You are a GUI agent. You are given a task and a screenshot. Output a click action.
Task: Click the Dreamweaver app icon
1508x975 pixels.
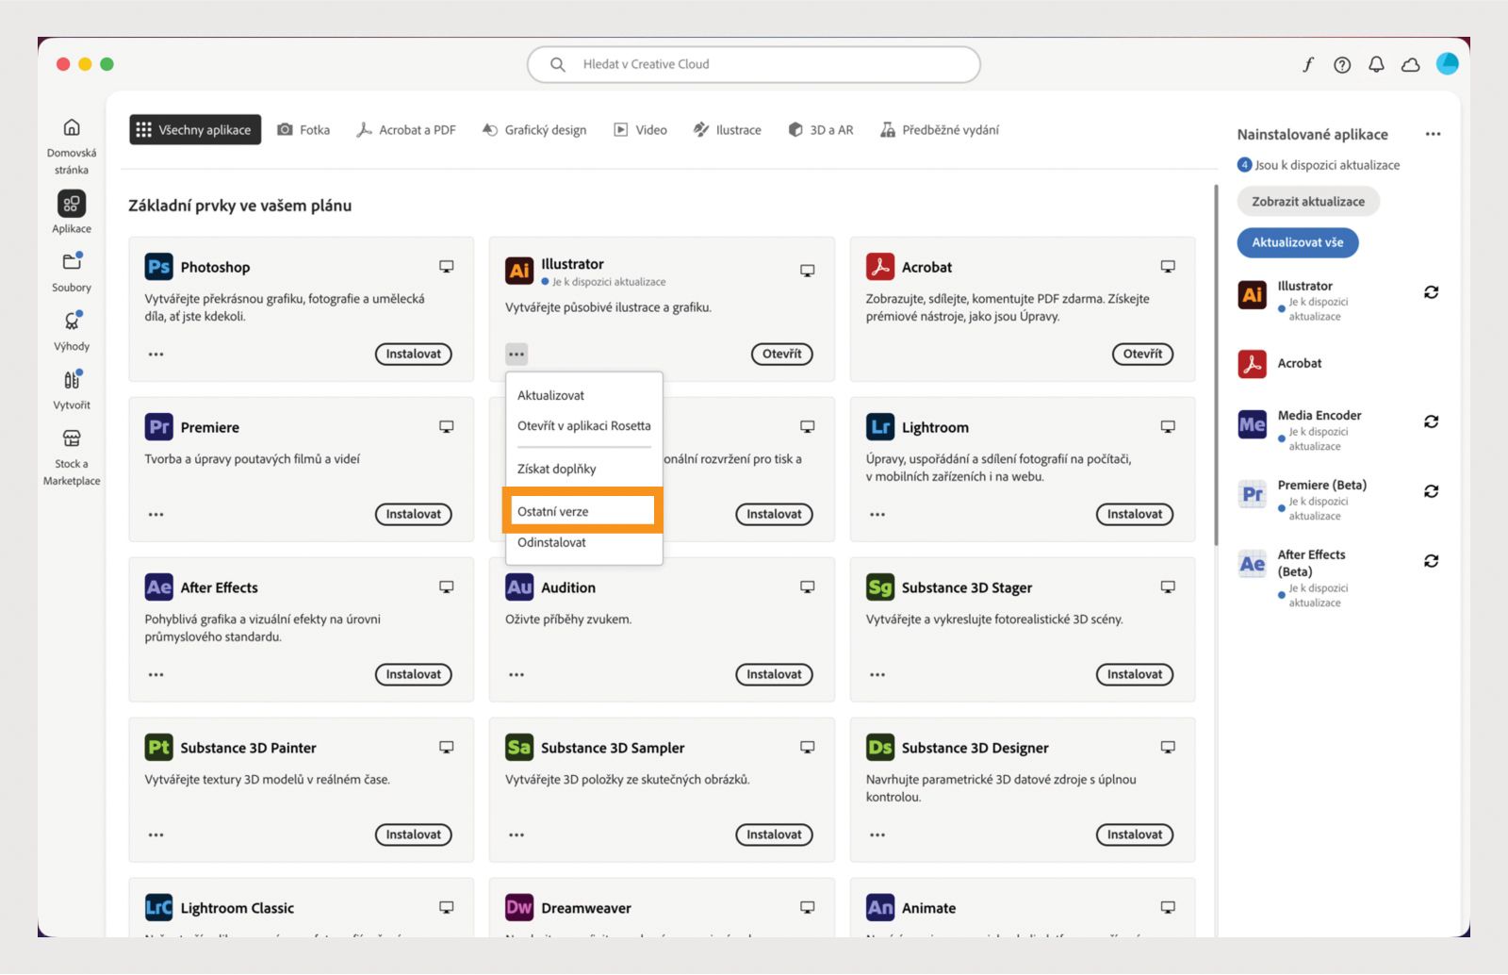pos(519,908)
